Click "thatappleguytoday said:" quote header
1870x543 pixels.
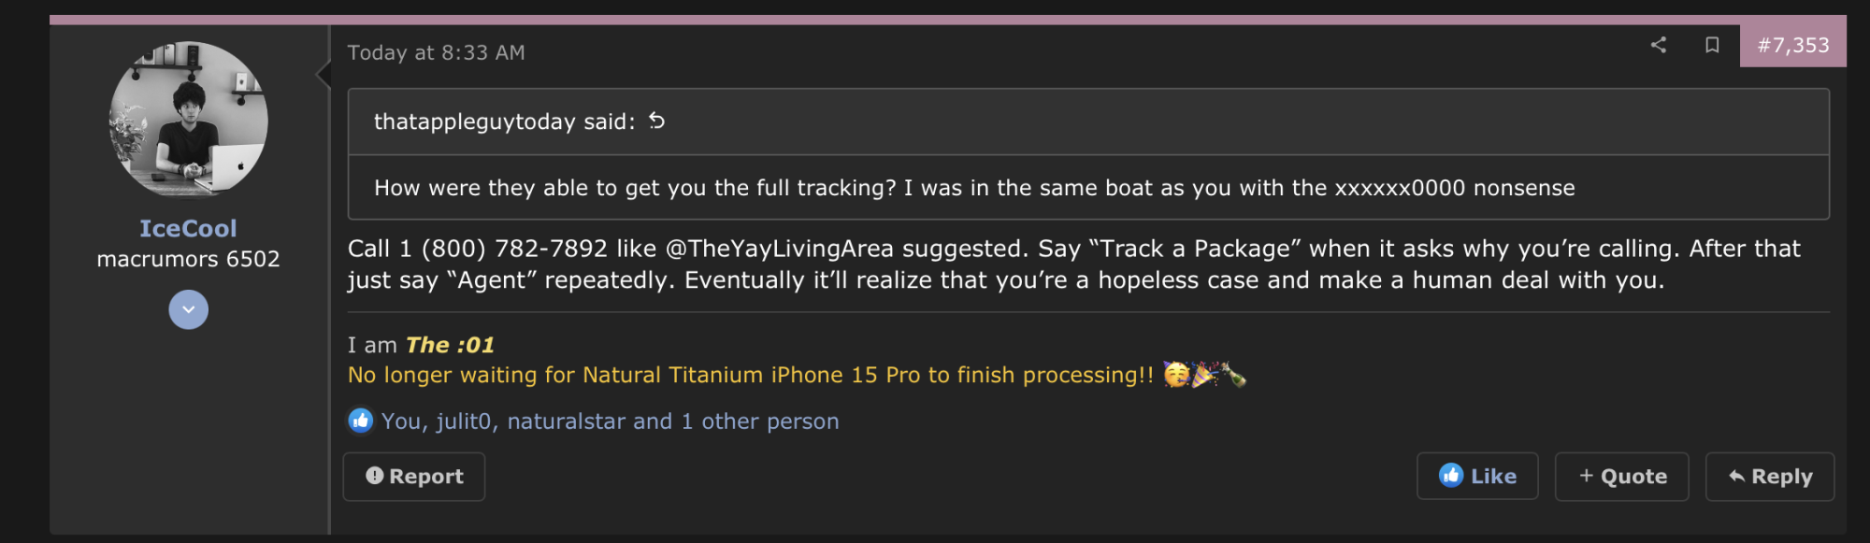505,121
